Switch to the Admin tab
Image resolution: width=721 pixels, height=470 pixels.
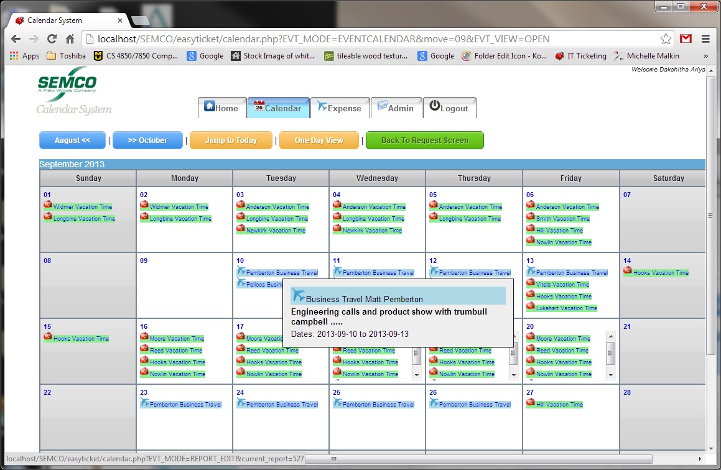point(396,108)
